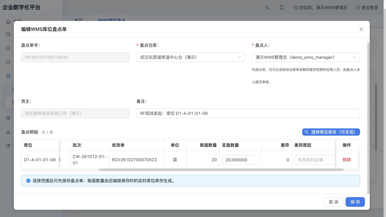Click the 取消 cancel button
386x217 pixels.
334,202
